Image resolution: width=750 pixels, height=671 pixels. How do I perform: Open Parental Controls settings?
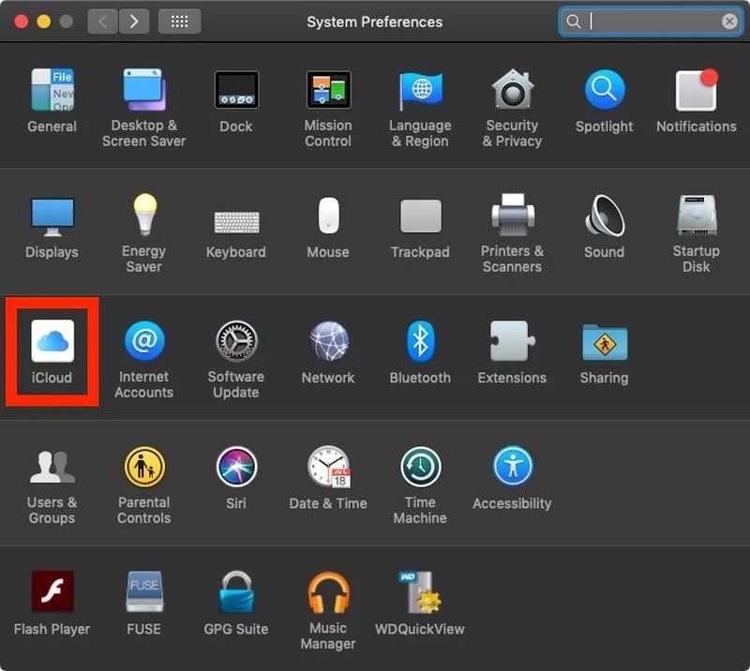click(x=143, y=468)
